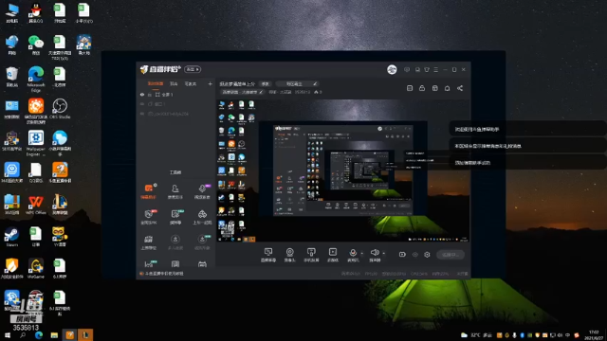Open the hamburger main menu in title bar
Screen dimensions: 607x341
(436, 69)
